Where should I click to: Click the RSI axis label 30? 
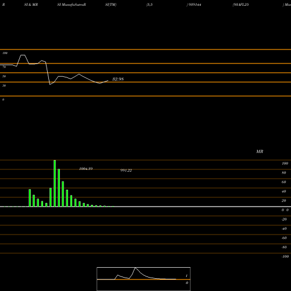(4, 86)
